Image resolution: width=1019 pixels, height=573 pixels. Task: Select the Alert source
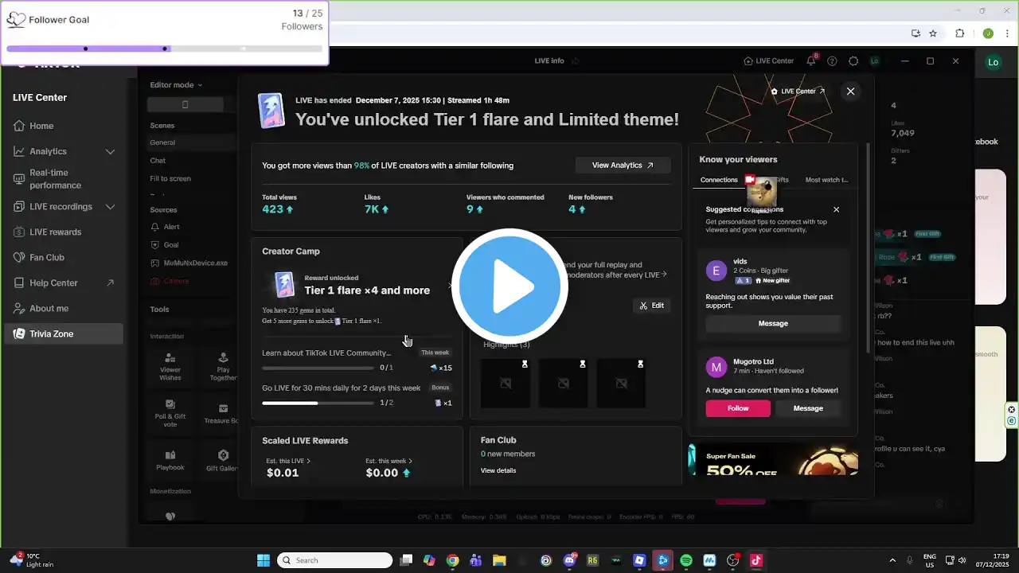click(x=166, y=227)
